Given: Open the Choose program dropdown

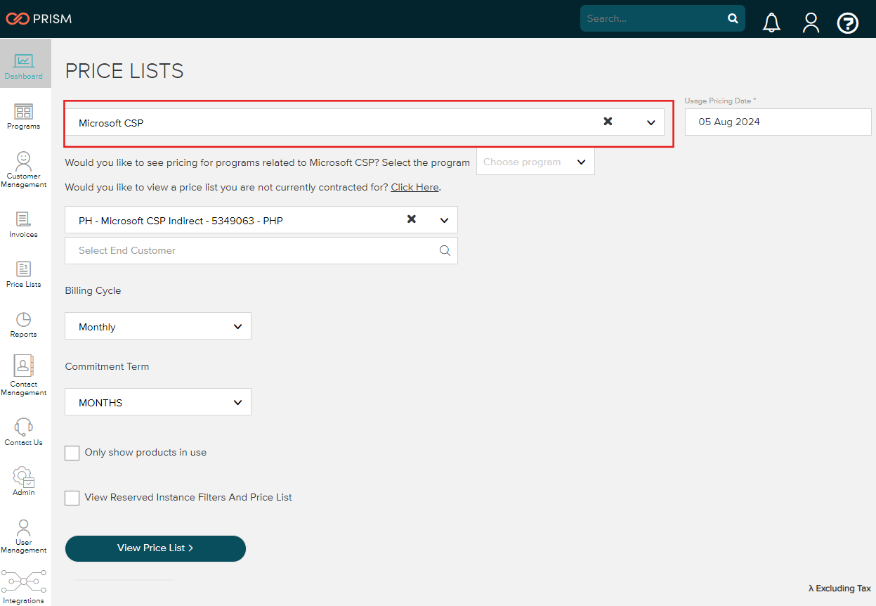Looking at the screenshot, I should click(535, 162).
